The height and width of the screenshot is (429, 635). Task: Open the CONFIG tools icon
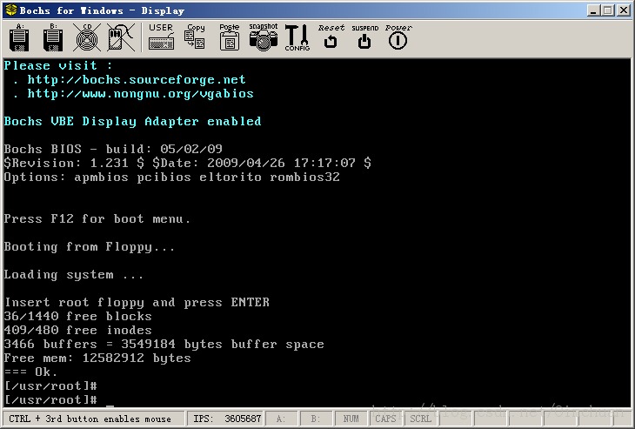coord(297,38)
